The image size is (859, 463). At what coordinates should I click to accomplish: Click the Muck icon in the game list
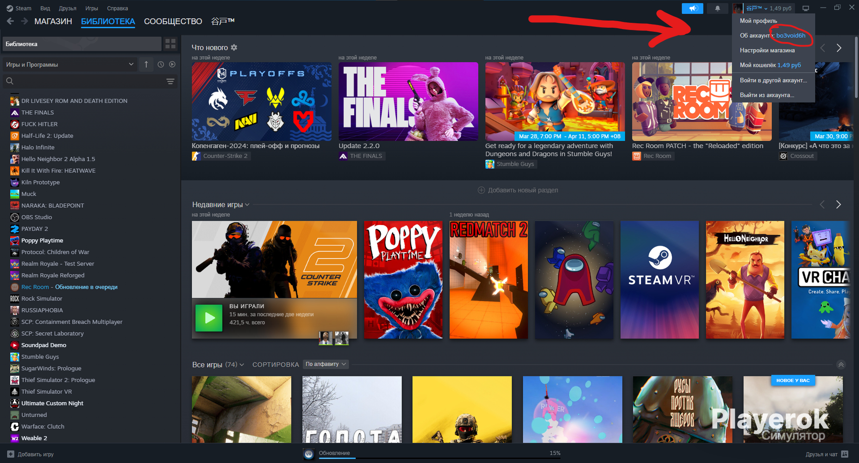[15, 194]
